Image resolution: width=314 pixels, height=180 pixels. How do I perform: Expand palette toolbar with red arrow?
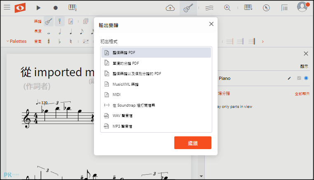pos(263,42)
